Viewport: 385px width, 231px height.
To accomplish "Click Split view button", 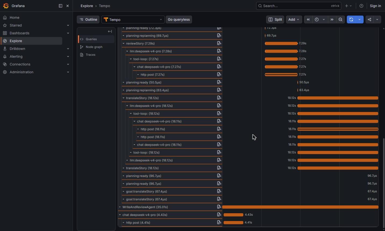I will point(275,19).
